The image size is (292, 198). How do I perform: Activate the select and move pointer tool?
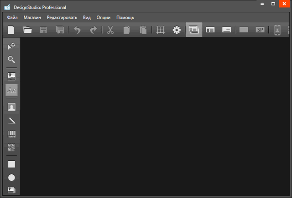11,46
